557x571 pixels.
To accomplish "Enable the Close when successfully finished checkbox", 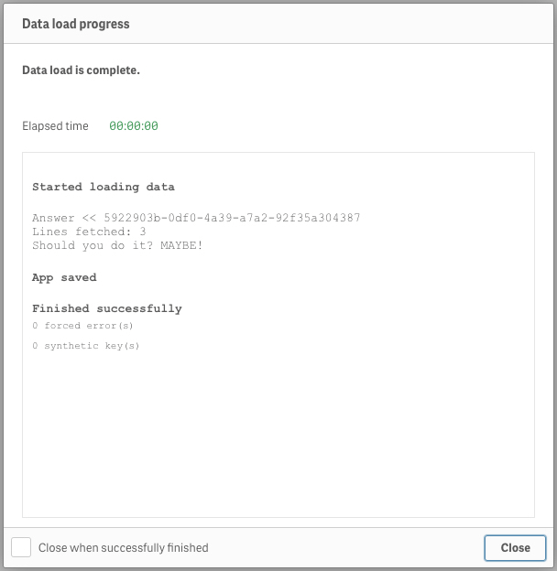I will coord(21,547).
